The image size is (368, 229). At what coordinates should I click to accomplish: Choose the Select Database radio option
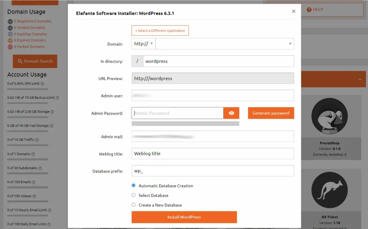(134, 195)
